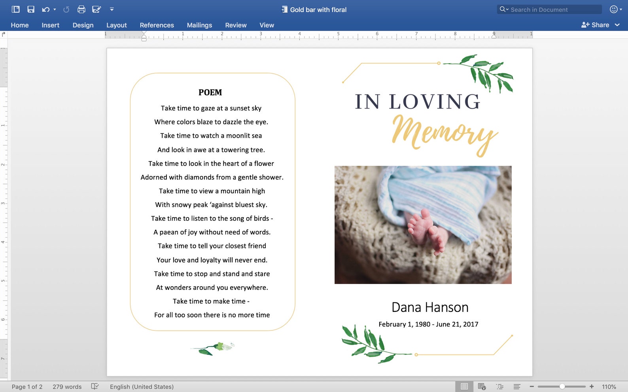Open the undo history dropdown arrow
Viewport: 628px width, 392px height.
coord(55,9)
